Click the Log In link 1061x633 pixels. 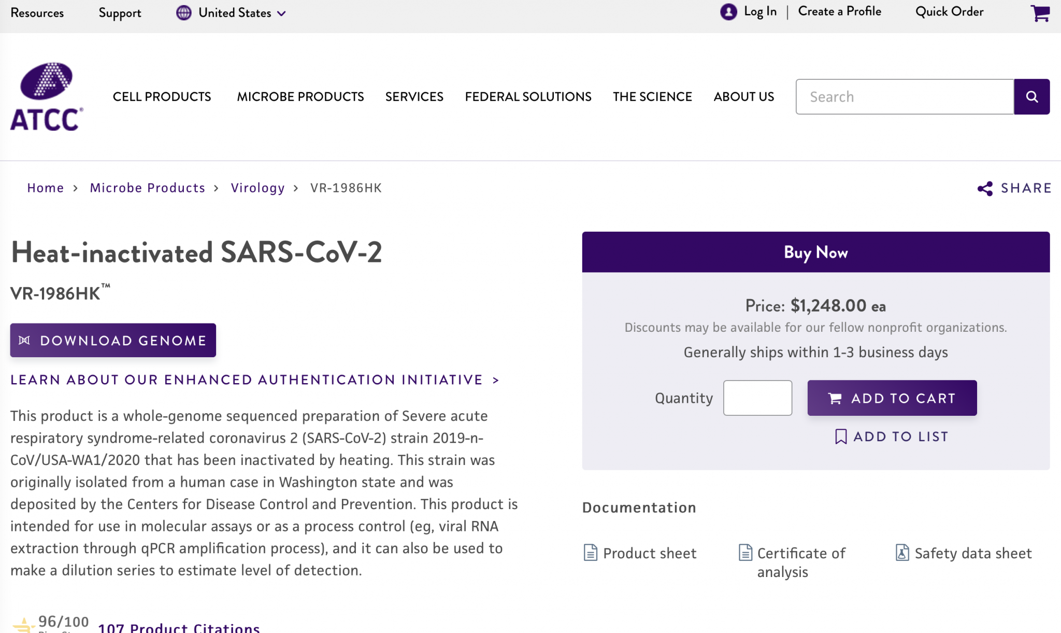(x=760, y=11)
